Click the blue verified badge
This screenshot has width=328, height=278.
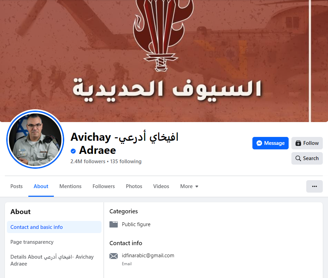pyautogui.click(x=73, y=151)
